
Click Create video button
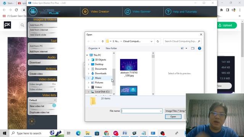[43, 74]
